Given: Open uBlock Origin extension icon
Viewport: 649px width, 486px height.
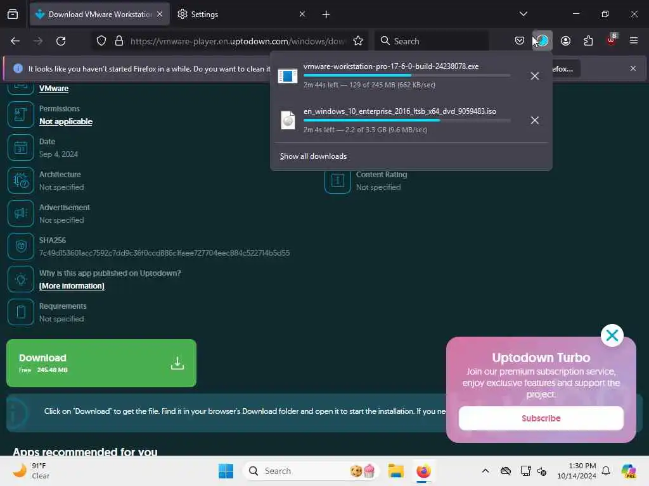Looking at the screenshot, I should click(612, 40).
